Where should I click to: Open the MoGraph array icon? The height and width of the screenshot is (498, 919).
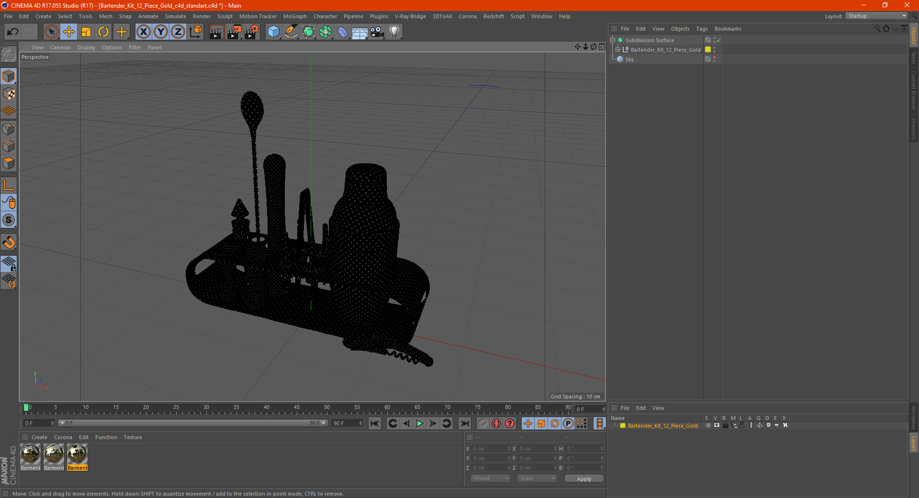325,32
